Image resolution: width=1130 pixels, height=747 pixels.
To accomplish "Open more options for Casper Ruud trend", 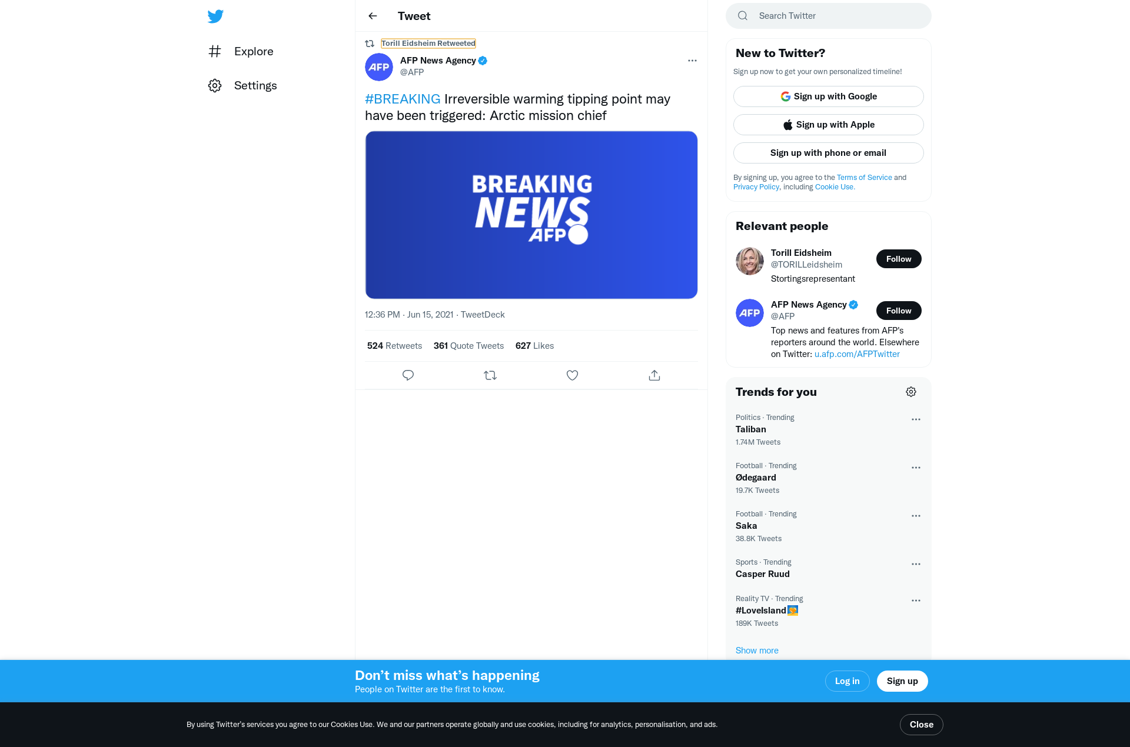I will tap(916, 564).
